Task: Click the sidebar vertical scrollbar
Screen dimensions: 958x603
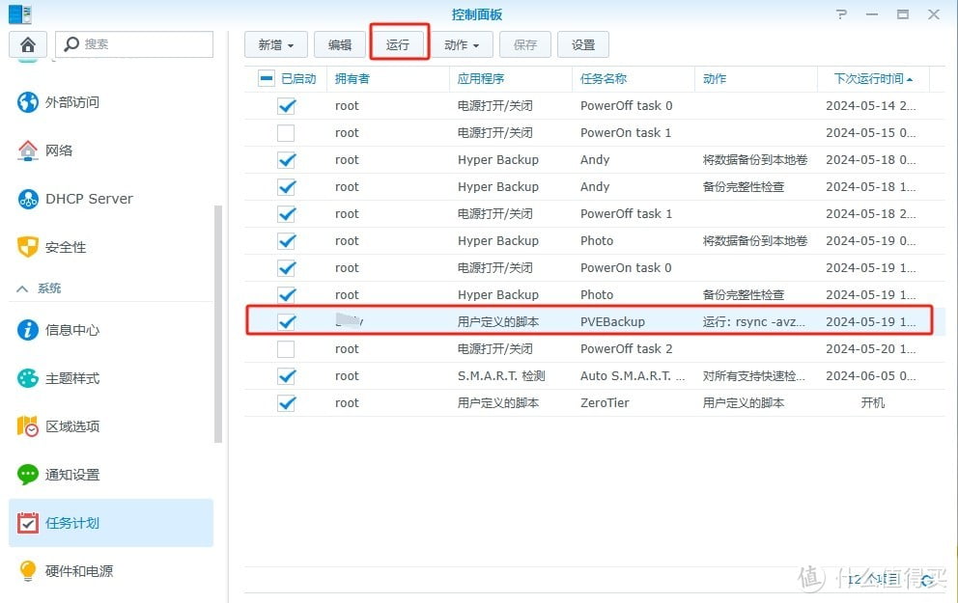Action: point(218,318)
